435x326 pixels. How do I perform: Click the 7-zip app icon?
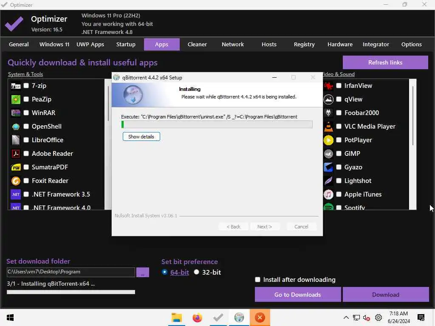16,86
